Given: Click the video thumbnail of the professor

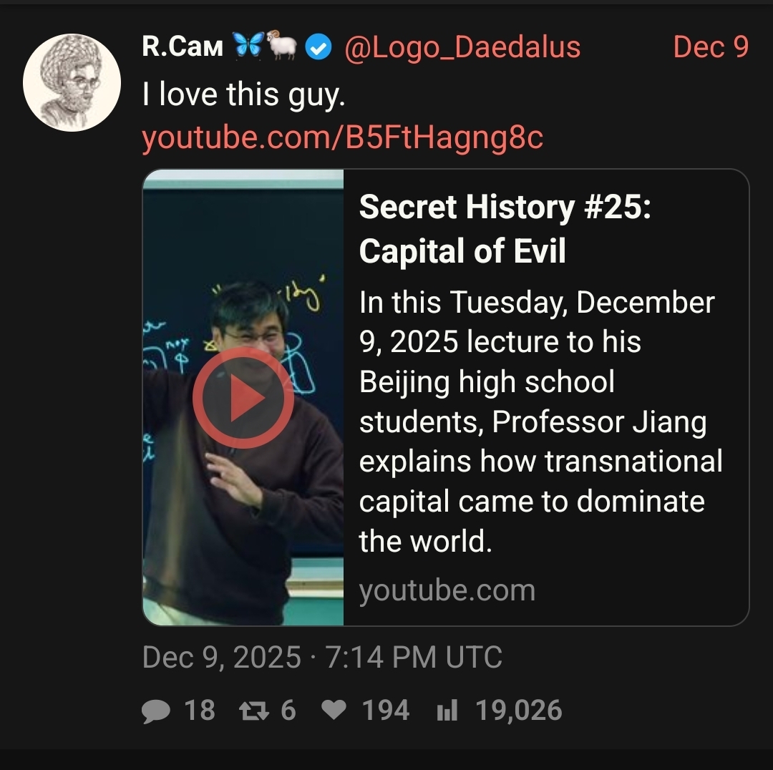Looking at the screenshot, I should pos(243,397).
